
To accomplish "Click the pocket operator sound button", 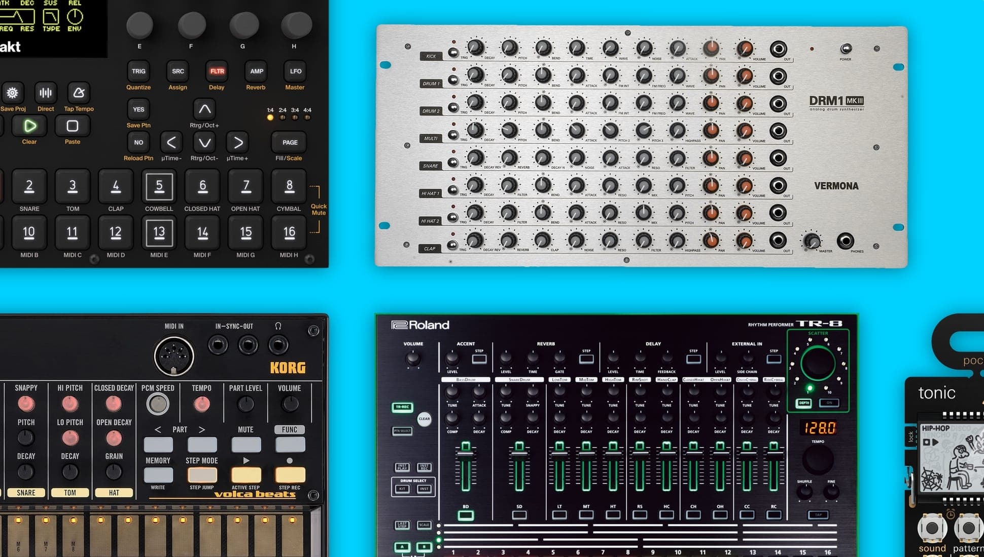I will pos(932,528).
